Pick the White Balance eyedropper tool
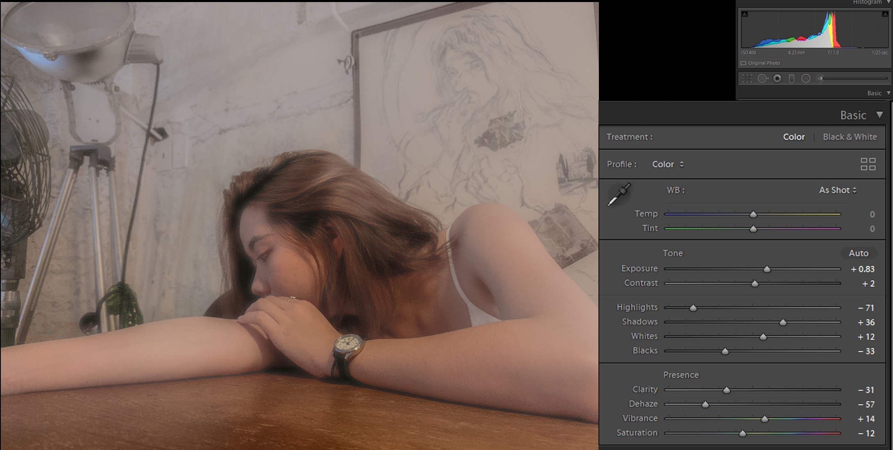The width and height of the screenshot is (893, 450). point(619,195)
